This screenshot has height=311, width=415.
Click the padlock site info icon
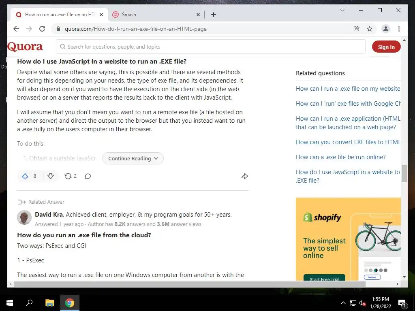(58, 29)
